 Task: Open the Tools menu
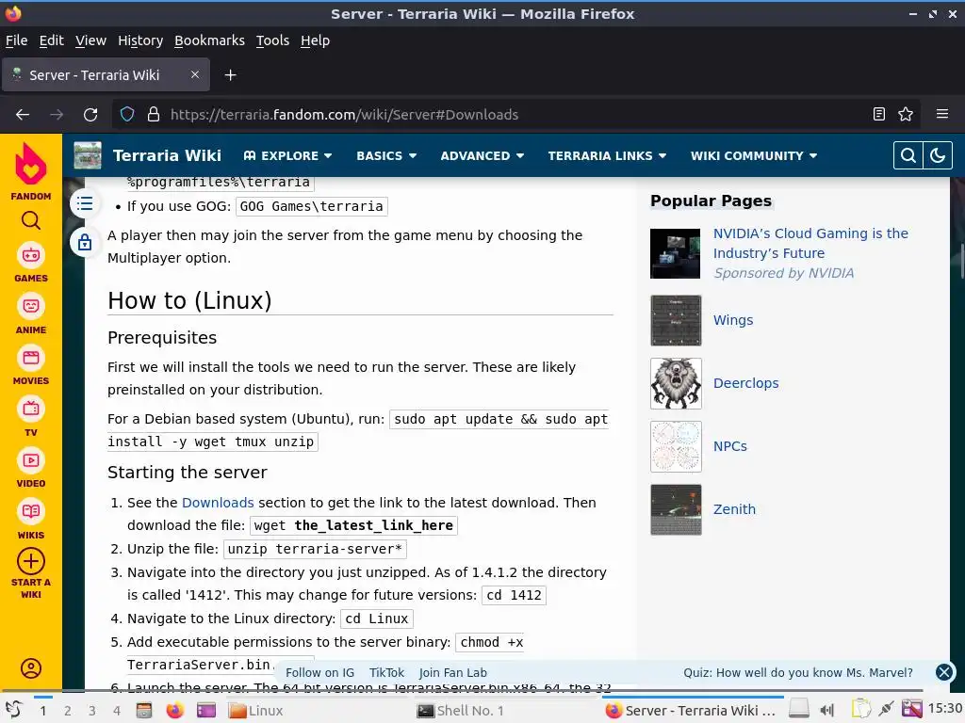pyautogui.click(x=272, y=40)
